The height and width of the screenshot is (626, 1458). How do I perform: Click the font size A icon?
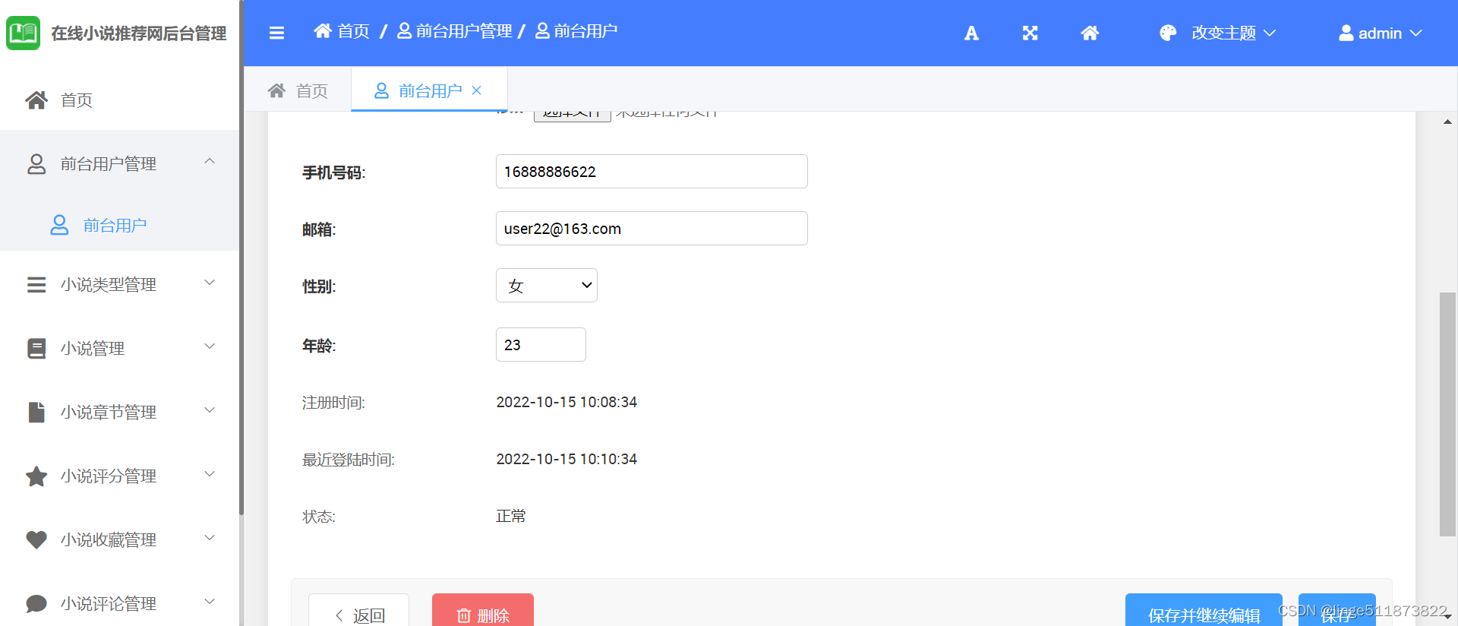(971, 33)
